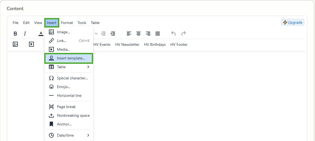
Task: Open Emojis... from the Insert menu
Action: pyautogui.click(x=69, y=87)
